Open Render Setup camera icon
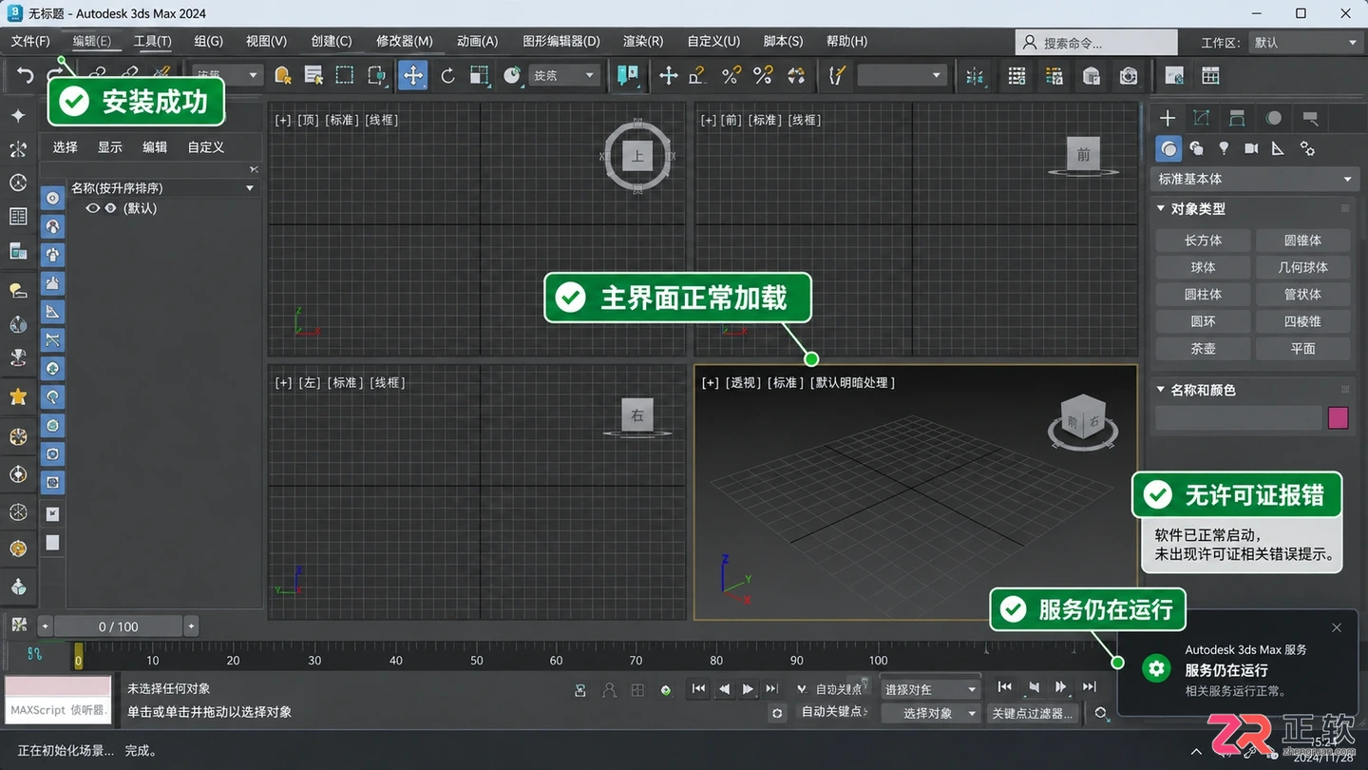Viewport: 1368px width, 770px height. pyautogui.click(x=1129, y=75)
